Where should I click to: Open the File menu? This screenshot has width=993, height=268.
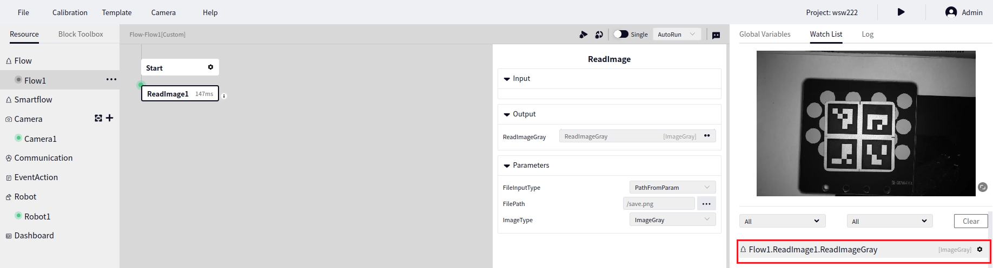pyautogui.click(x=23, y=12)
